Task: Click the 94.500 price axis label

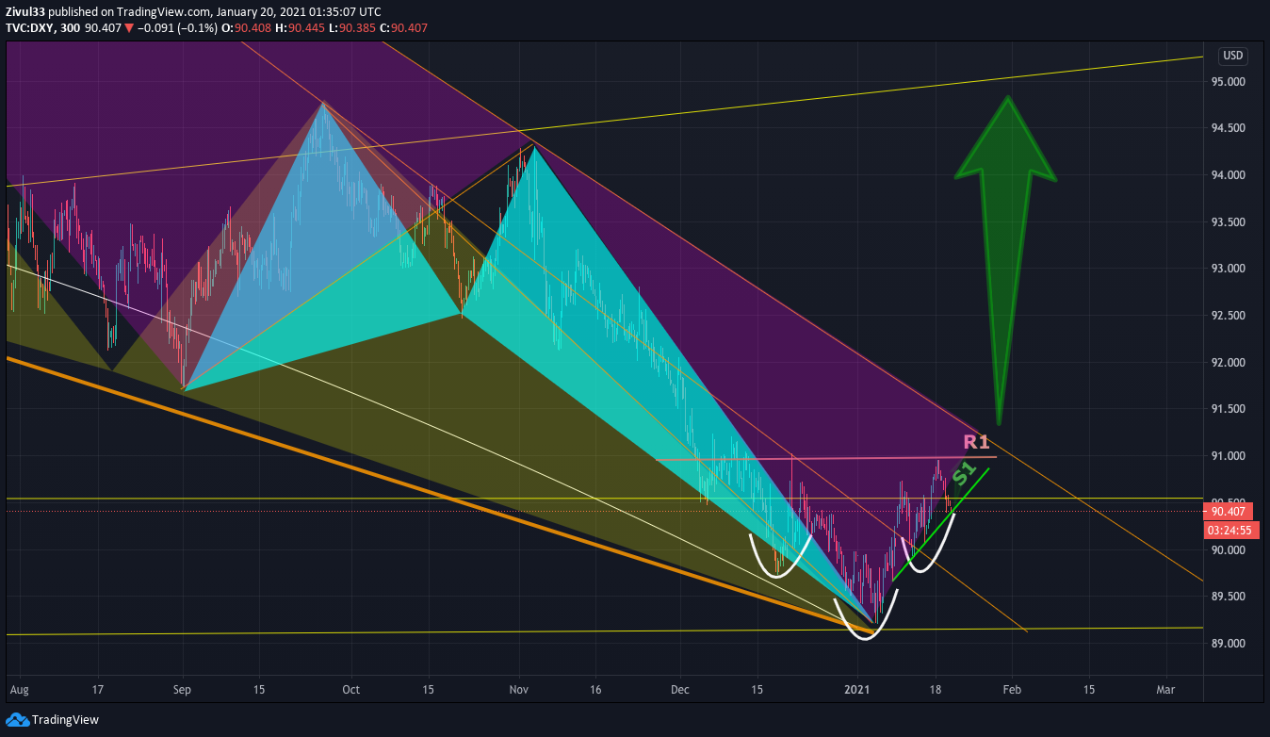Action: tap(1229, 128)
